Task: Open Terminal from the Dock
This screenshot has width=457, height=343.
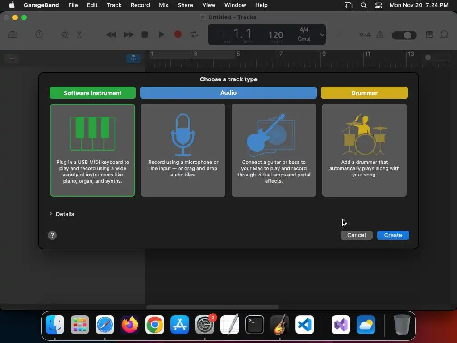Action: [255, 325]
